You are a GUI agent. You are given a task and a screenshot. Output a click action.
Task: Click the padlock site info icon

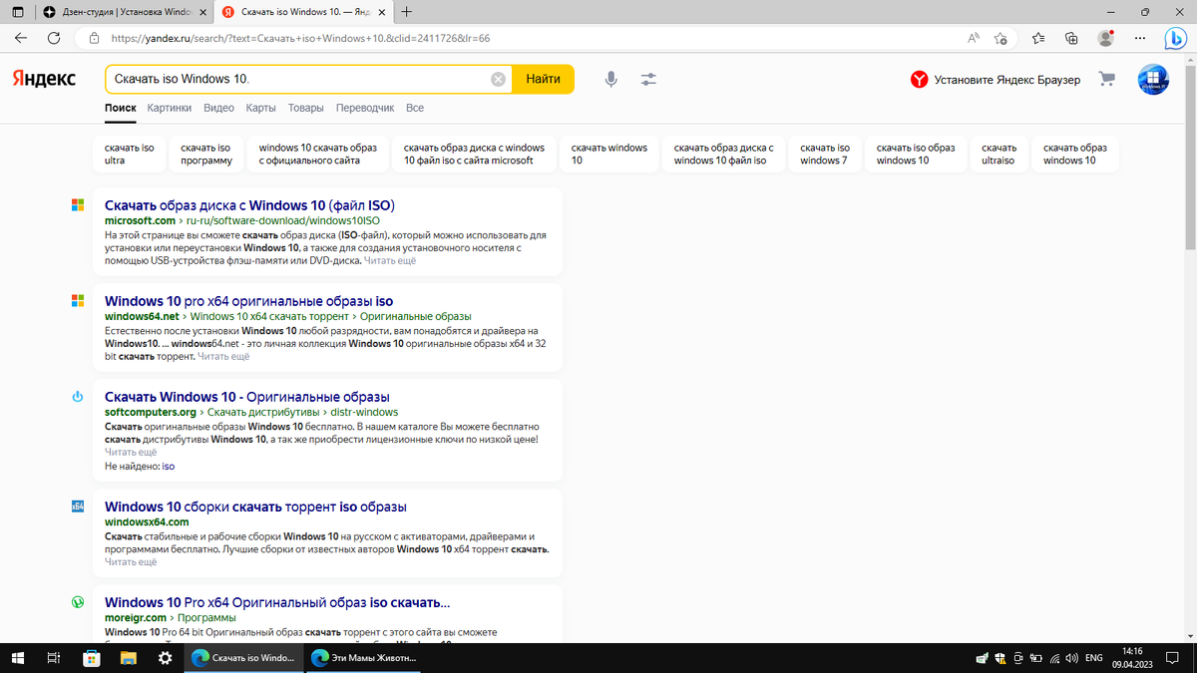pos(94,39)
